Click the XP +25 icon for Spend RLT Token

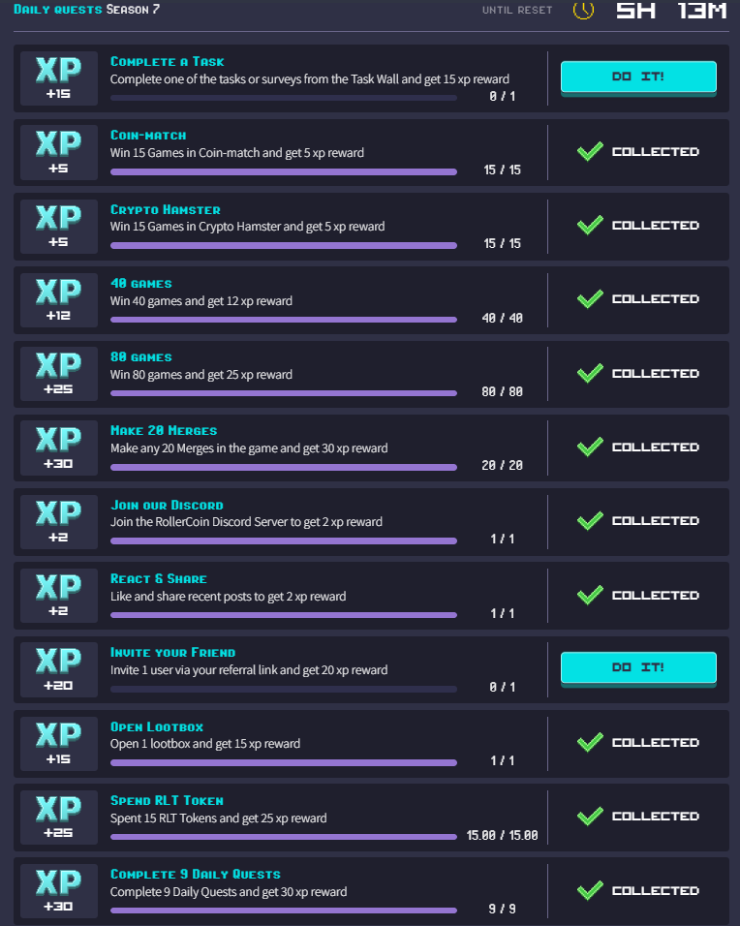(58, 818)
